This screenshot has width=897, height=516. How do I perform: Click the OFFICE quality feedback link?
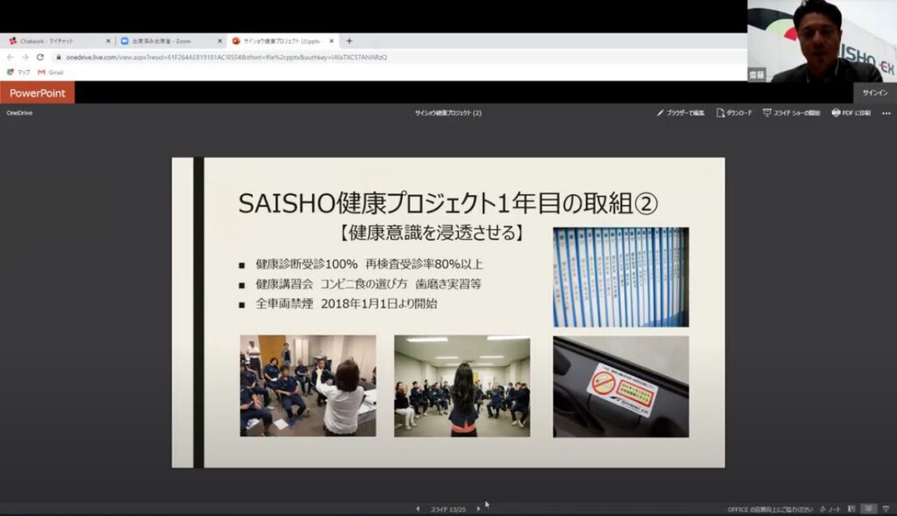pyautogui.click(x=770, y=509)
